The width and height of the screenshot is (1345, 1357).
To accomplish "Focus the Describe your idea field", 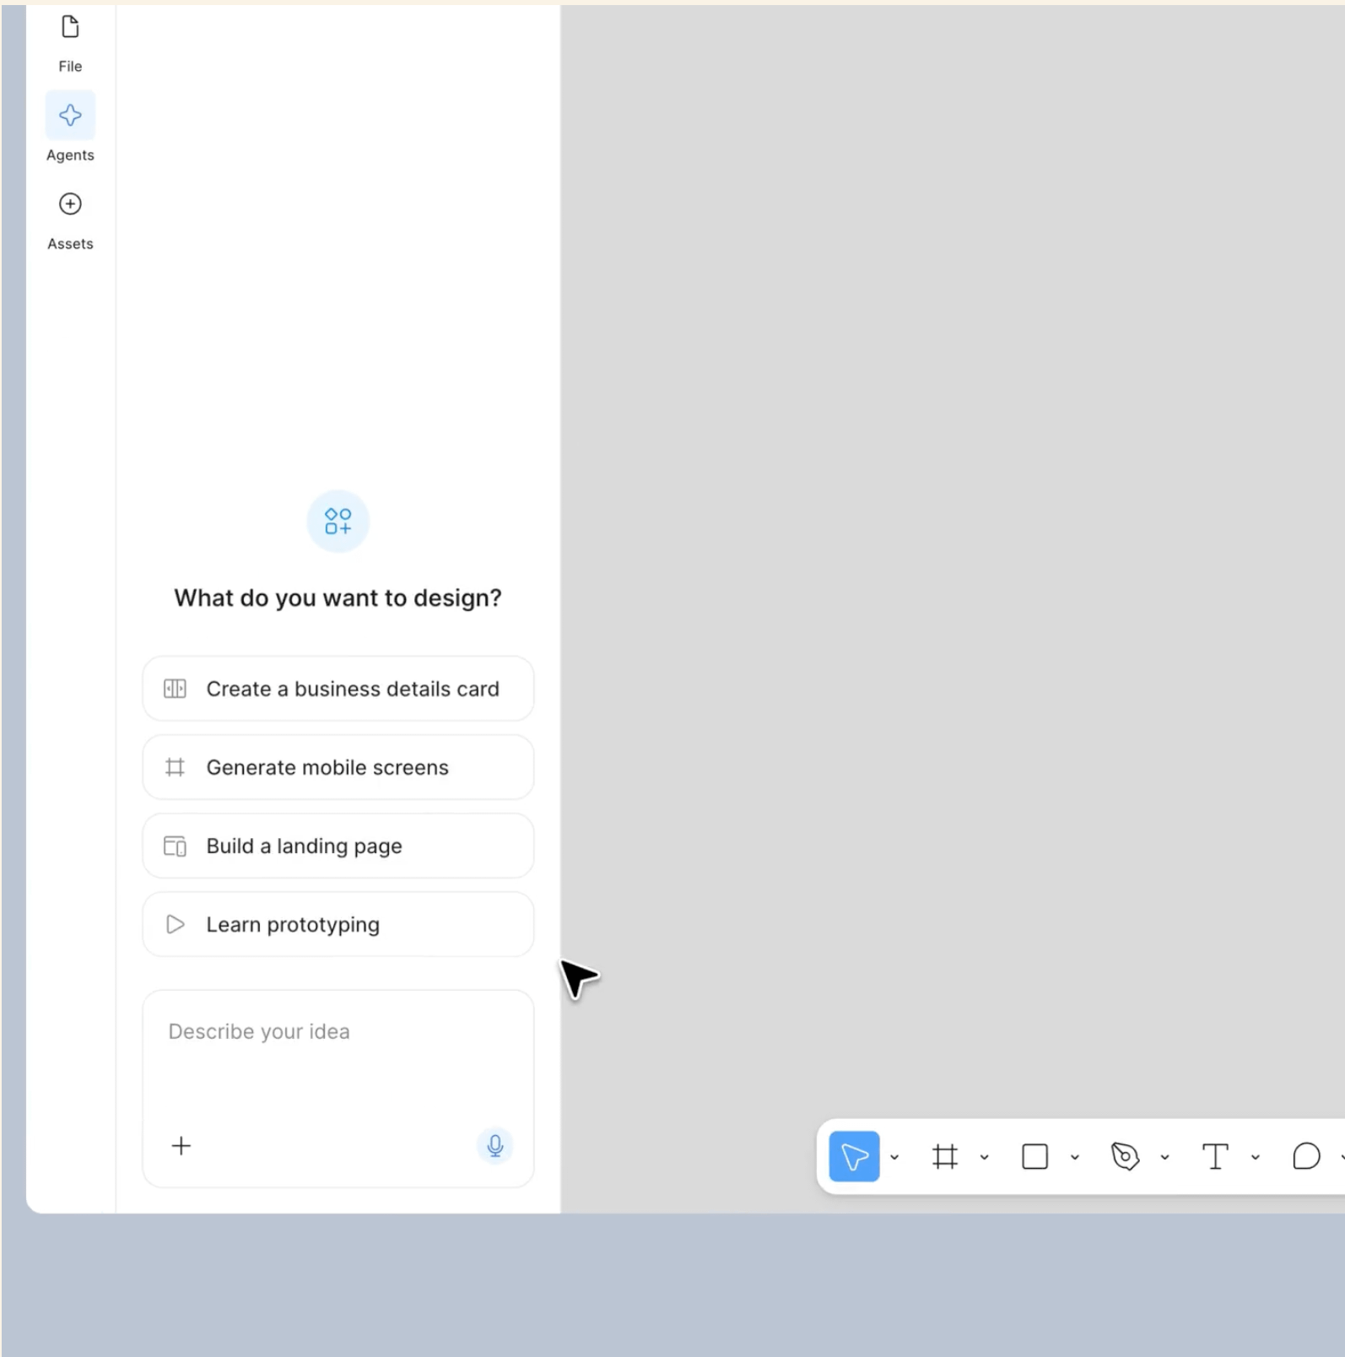I will (338, 1089).
